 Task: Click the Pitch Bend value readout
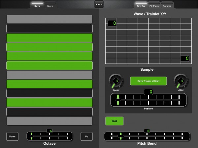[x=147, y=131]
